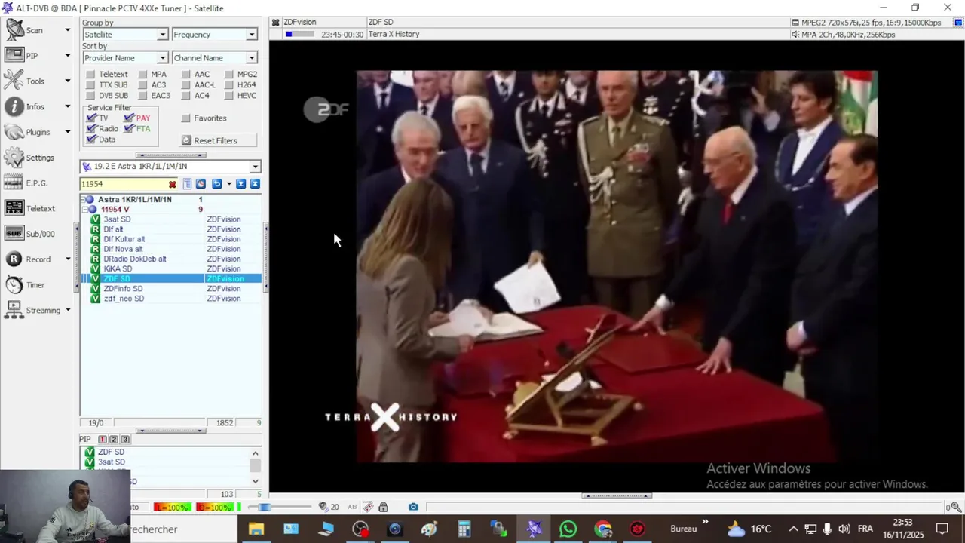Open the Plugins puzzle icon
The height and width of the screenshot is (543, 965).
click(x=15, y=132)
